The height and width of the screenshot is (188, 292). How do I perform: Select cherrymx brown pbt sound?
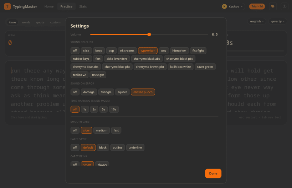tap(150, 67)
